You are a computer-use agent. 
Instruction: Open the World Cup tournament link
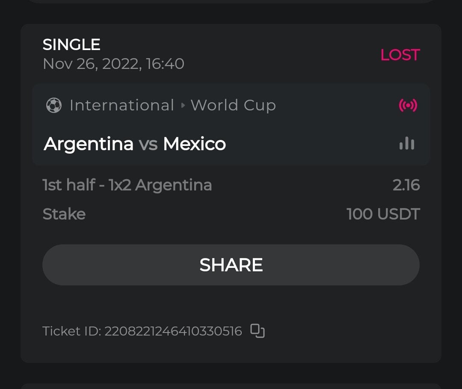(x=233, y=105)
